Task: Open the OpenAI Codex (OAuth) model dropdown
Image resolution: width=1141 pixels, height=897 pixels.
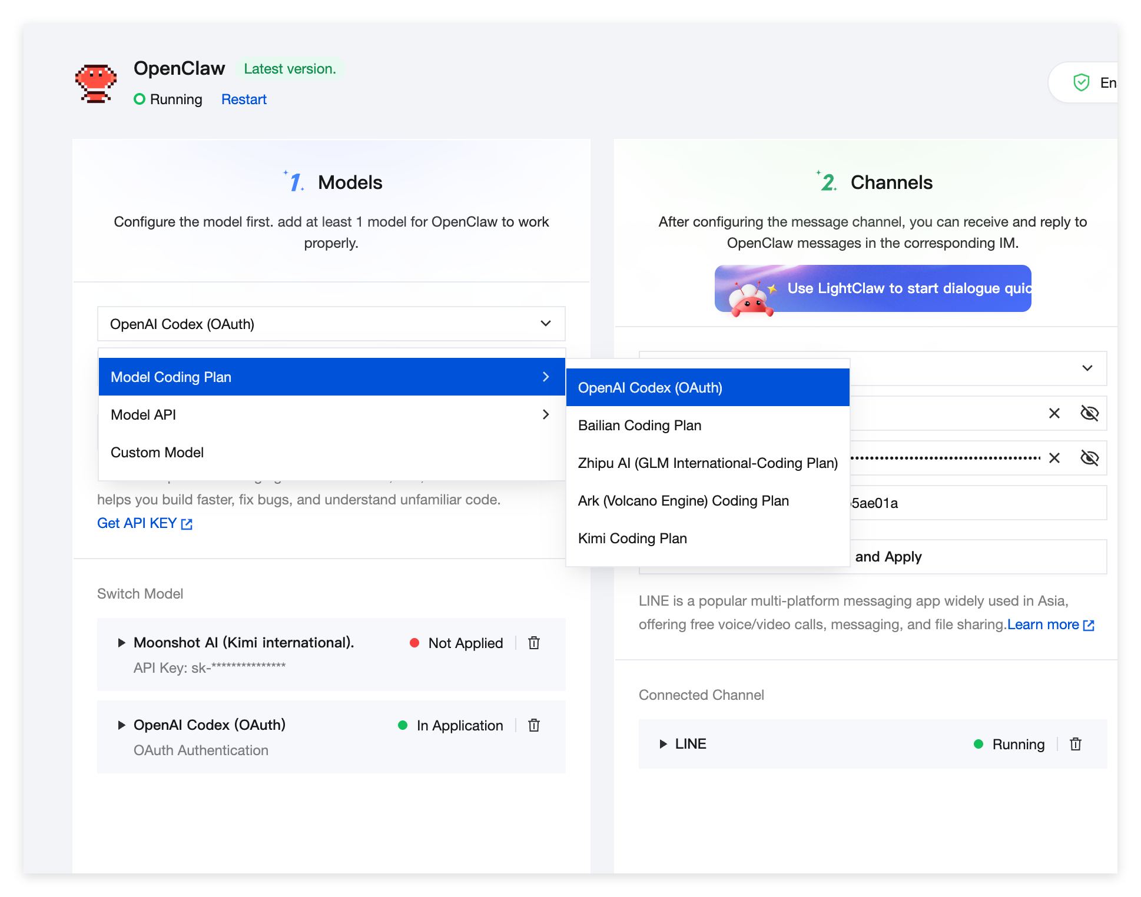Action: 331,324
